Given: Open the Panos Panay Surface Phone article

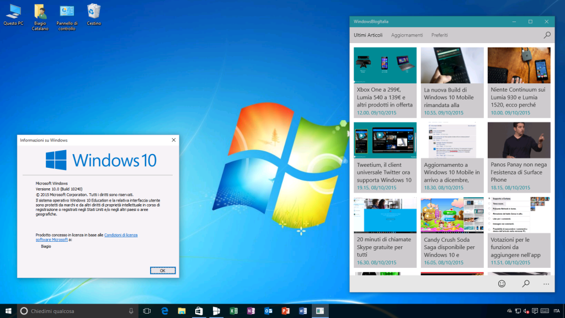Looking at the screenshot, I should click(519, 157).
